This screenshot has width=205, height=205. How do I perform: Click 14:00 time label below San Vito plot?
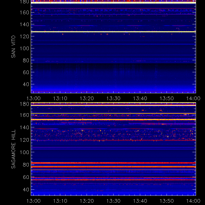coord(193,98)
